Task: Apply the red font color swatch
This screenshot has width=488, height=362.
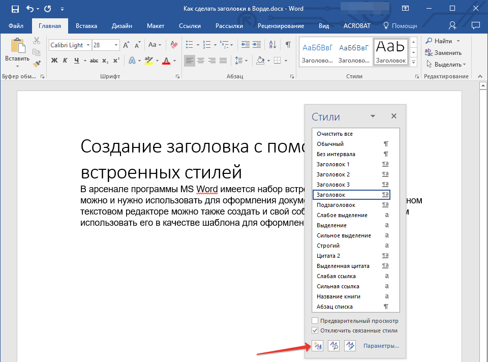Action: (x=166, y=61)
